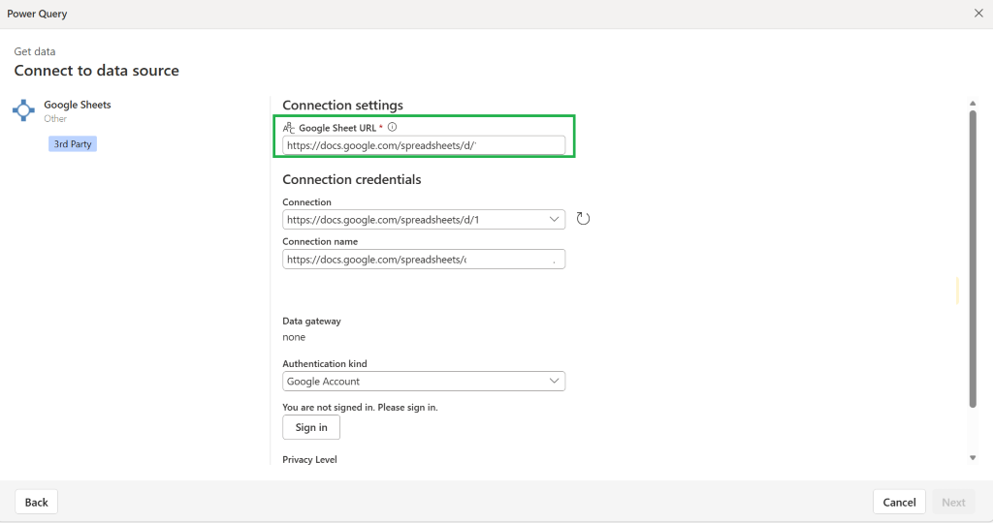Click the 'Privacy Level' label
Viewport: 993px width, 523px height.
309,460
